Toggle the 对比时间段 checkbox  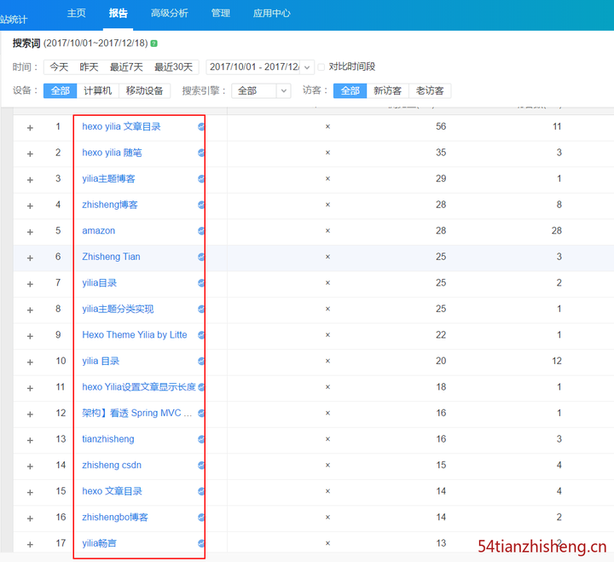point(321,67)
